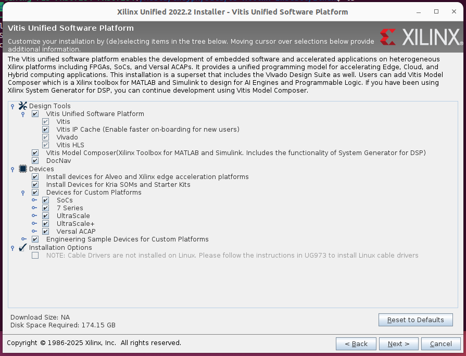Uncheck the UltraScale+ checkbox
This screenshot has height=356, width=466.
(x=45, y=223)
